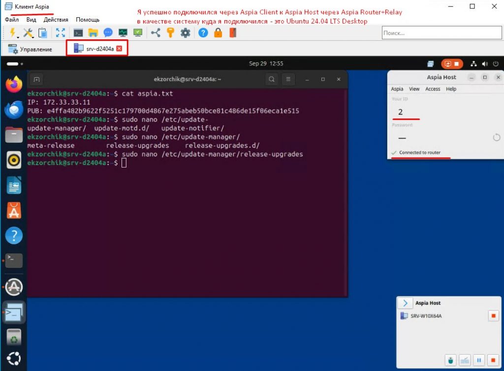504x371 pixels.
Task: Open the terminal session icon in the Aspia toolbar
Action: coord(78,33)
